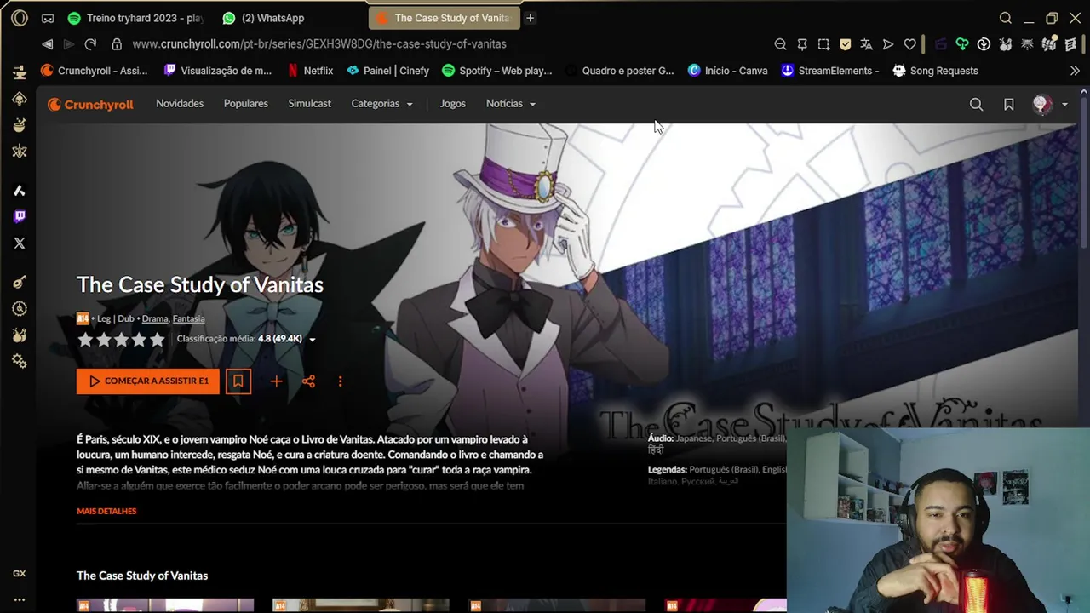
Task: Open Populares menu item
Action: pyautogui.click(x=245, y=104)
